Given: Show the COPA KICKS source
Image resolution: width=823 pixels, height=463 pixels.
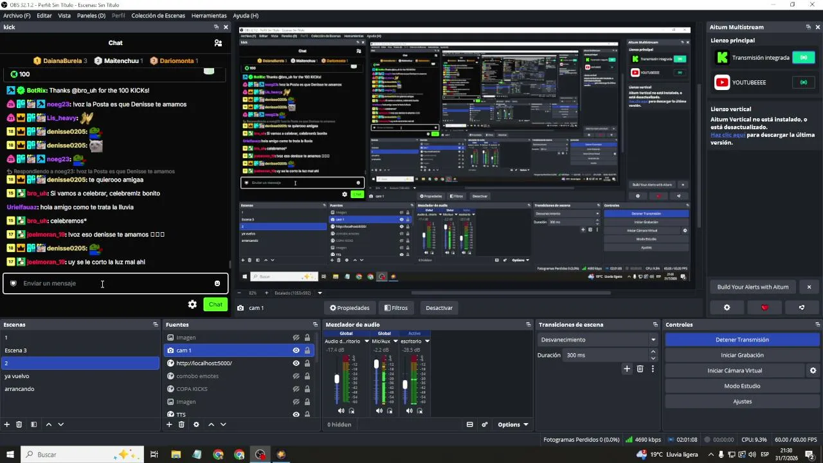Looking at the screenshot, I should pos(296,389).
